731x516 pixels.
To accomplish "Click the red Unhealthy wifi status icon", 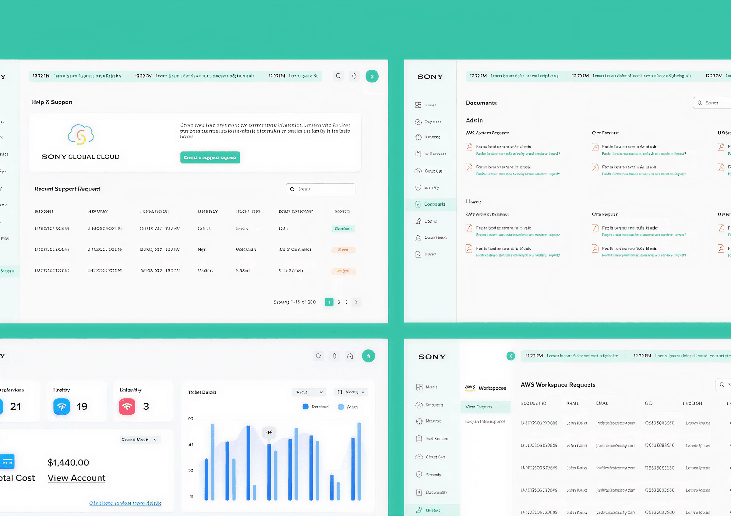I will [127, 406].
